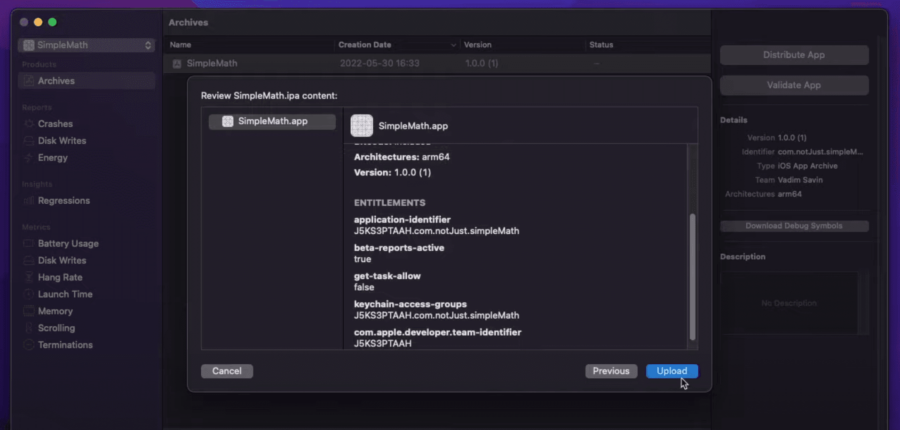Screen dimensions: 900x430
Task: Click the Regressions insights icon
Action: pyautogui.click(x=29, y=201)
